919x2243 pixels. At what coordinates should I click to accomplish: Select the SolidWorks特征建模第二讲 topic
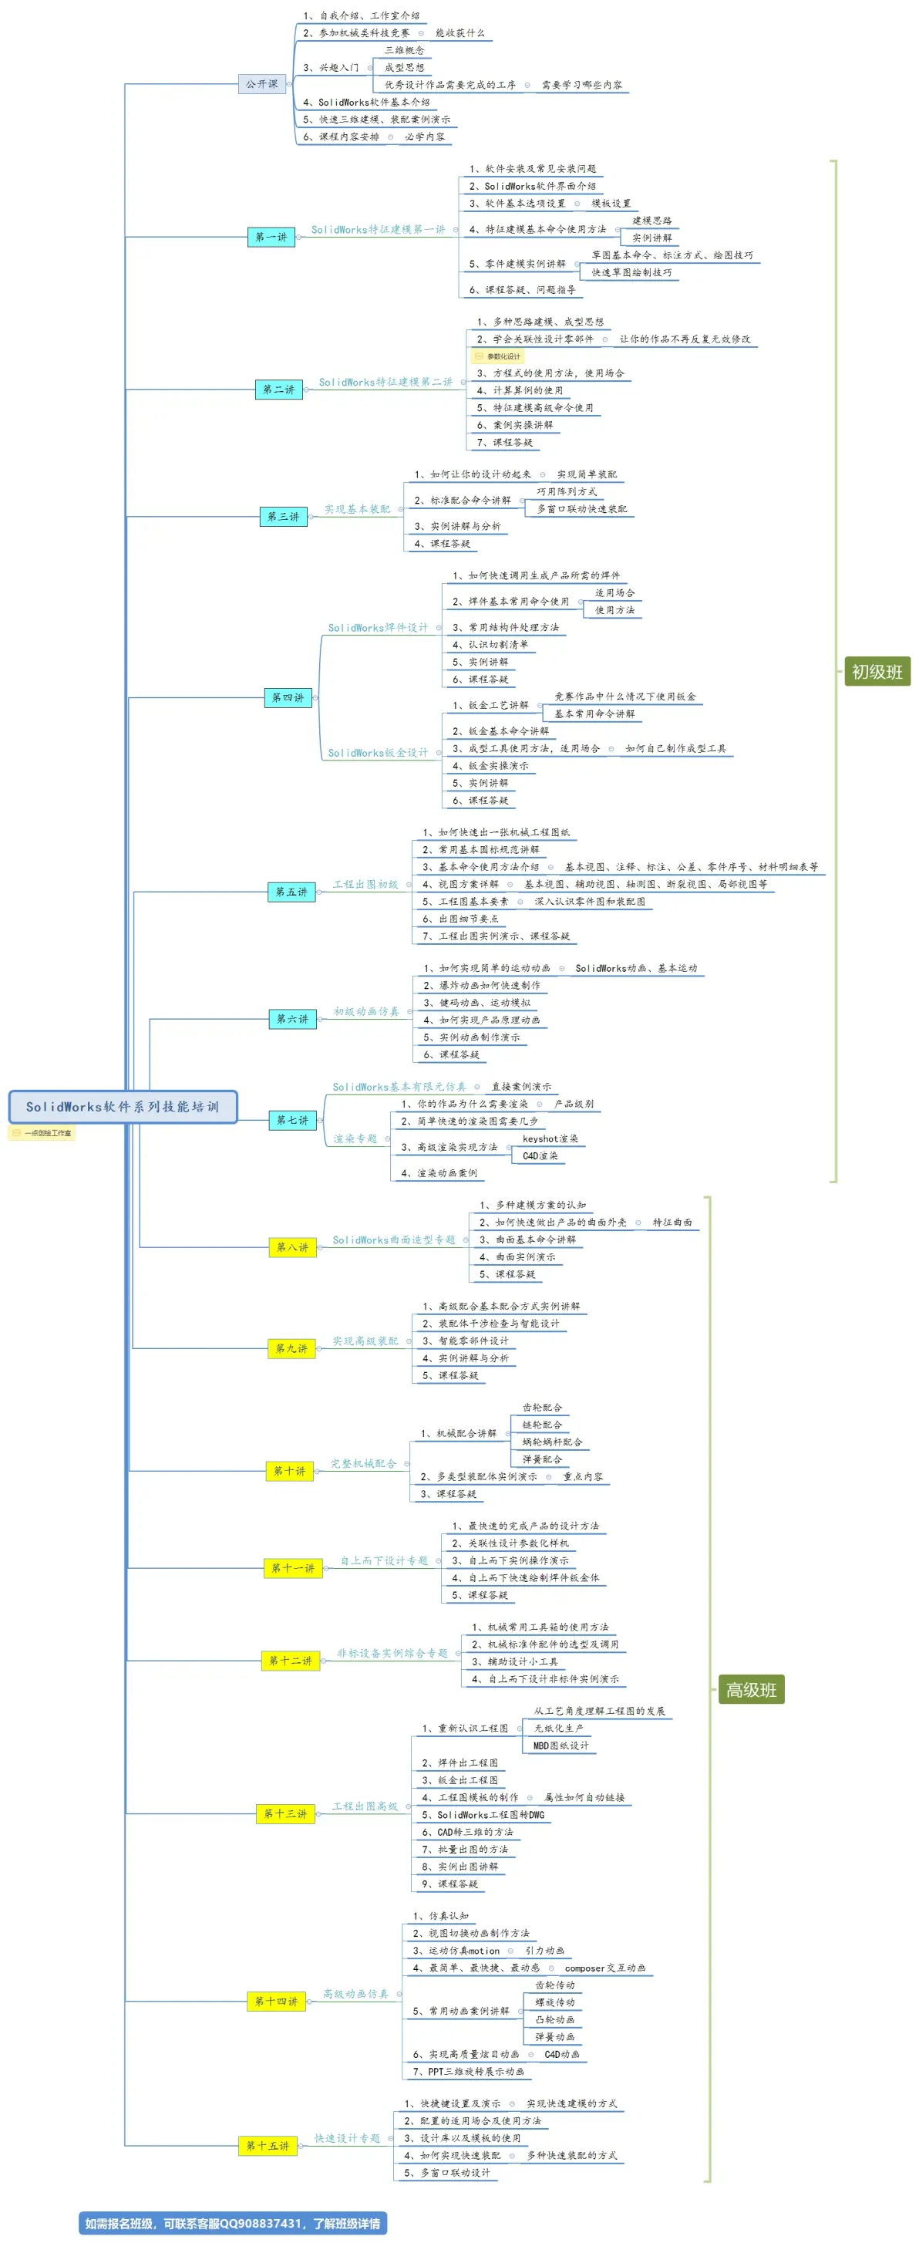coord(385,383)
